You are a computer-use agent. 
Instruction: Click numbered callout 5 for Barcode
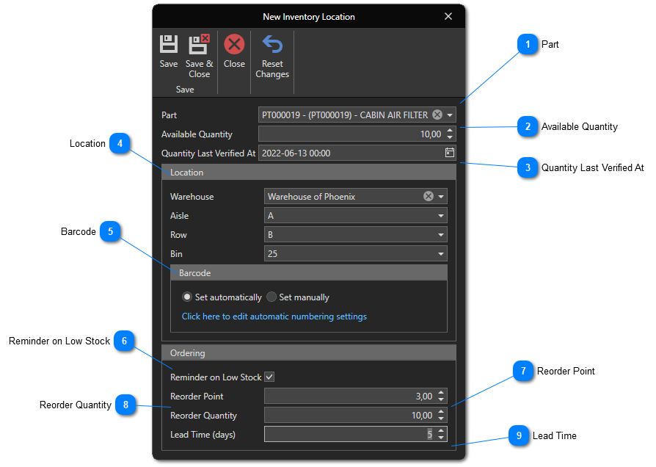tap(110, 232)
